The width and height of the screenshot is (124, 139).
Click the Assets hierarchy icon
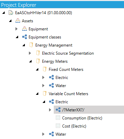click(18, 21)
